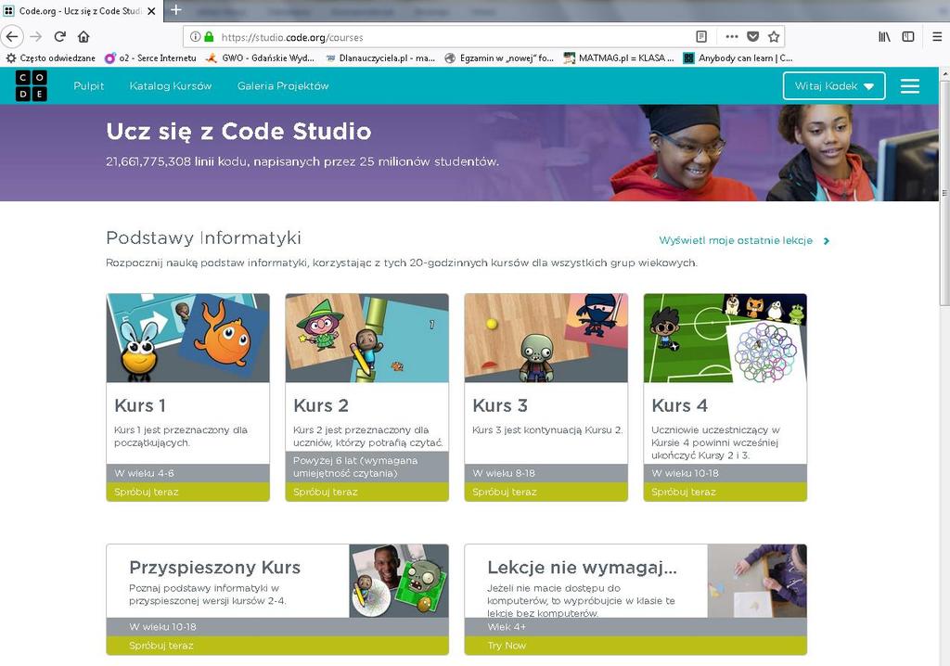Click the 'Ucz się z Code Studio' heading
The image size is (950, 666).
pos(238,132)
